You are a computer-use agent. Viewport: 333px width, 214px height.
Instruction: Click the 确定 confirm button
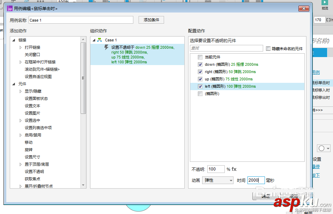point(266,196)
